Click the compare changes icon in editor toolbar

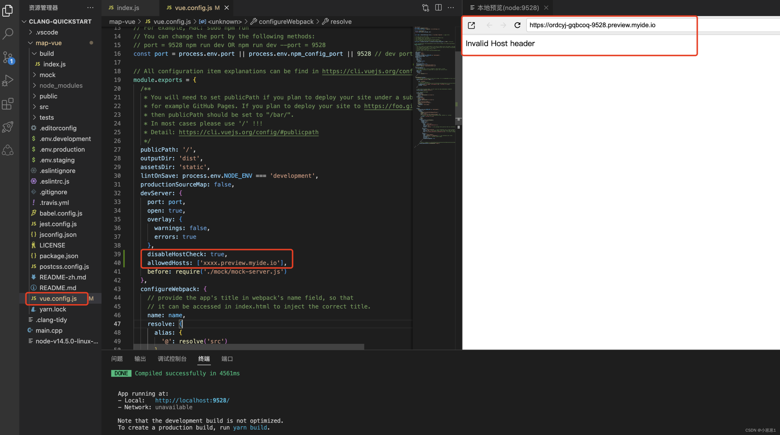426,8
